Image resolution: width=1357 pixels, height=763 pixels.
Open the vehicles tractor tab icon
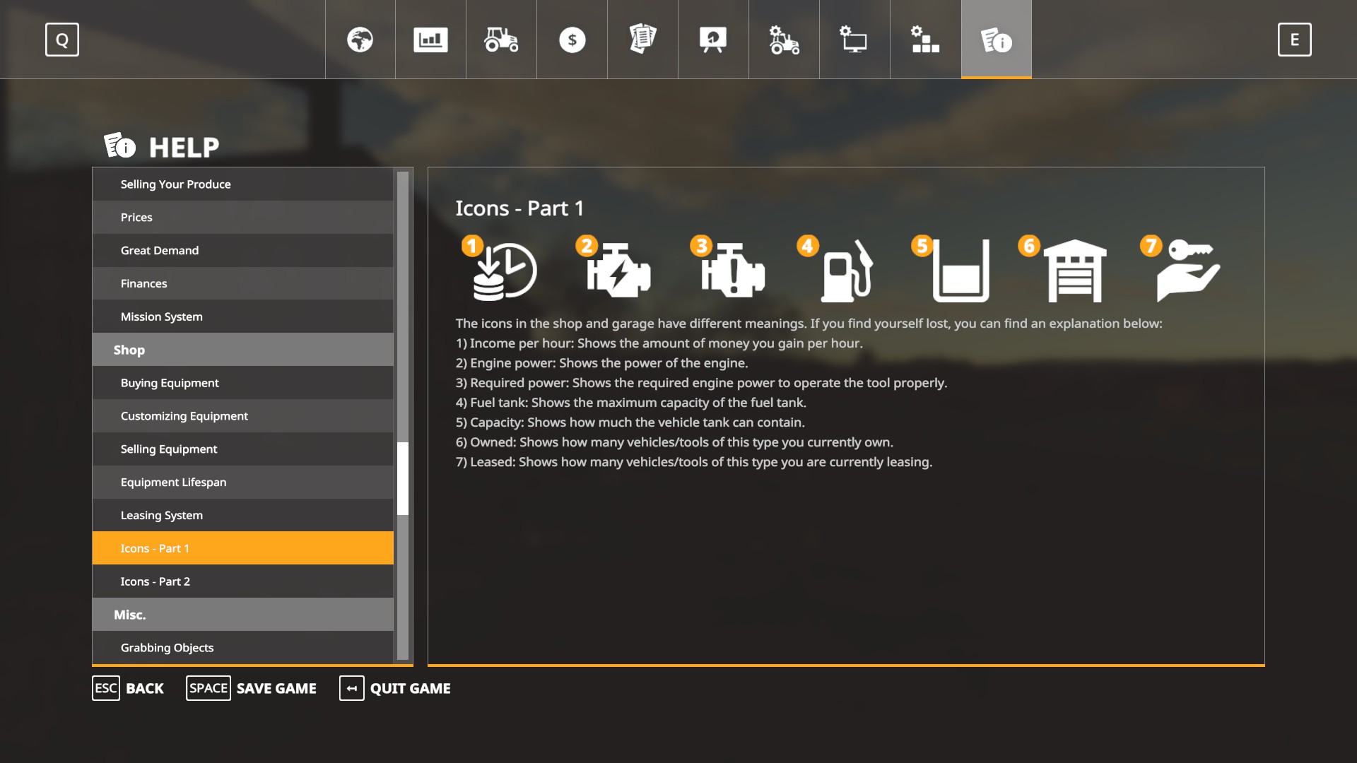(x=501, y=40)
